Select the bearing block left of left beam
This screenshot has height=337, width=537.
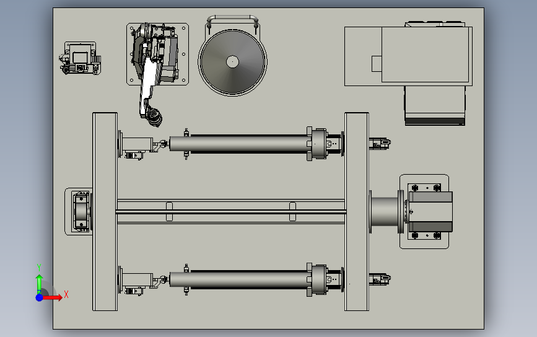[x=81, y=212]
